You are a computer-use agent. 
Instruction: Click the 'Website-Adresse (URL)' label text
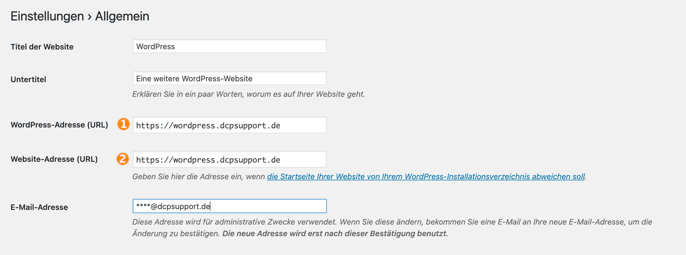point(54,159)
